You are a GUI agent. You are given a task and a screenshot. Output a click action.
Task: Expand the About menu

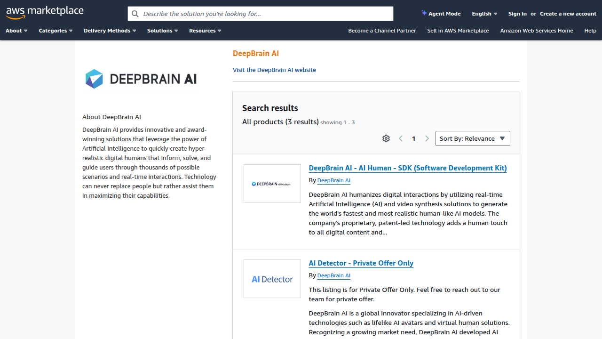click(x=16, y=31)
